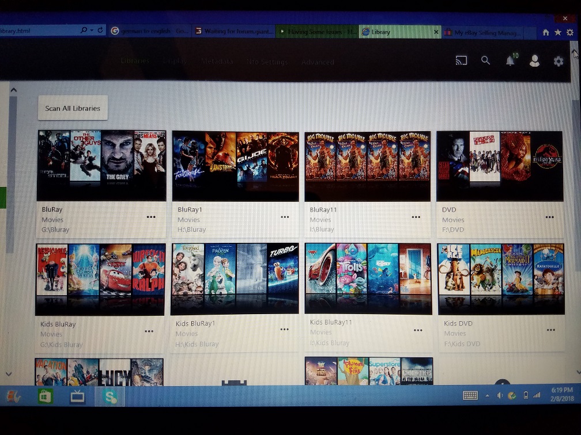This screenshot has height=435, width=581.
Task: Switch to the german to english Google browser tab
Action: click(x=150, y=31)
